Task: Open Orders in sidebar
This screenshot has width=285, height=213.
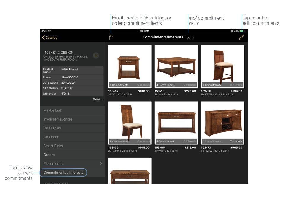Action: (73, 155)
